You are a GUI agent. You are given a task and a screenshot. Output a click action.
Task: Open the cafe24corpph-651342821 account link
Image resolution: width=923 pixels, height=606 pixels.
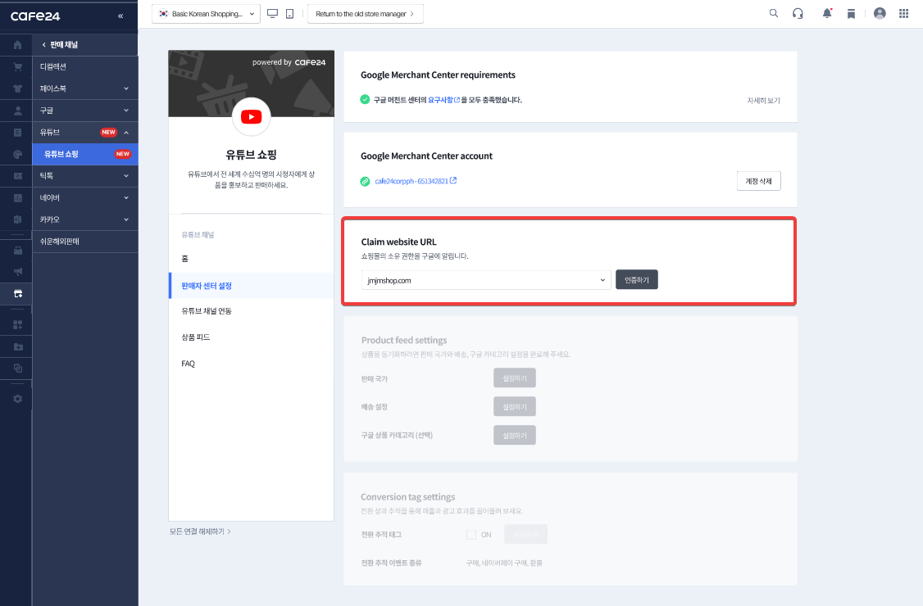click(x=411, y=181)
